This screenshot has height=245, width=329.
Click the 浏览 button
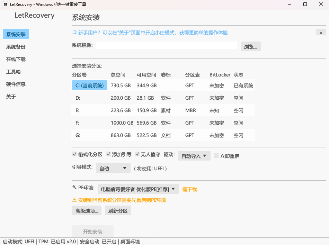(x=250, y=46)
